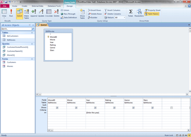The width and height of the screenshot is (191, 137).
Task: Select the Rating field in tblMovies list
Action: (x=53, y=45)
